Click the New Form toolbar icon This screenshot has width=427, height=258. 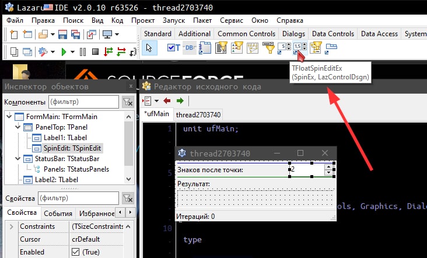coord(27,34)
